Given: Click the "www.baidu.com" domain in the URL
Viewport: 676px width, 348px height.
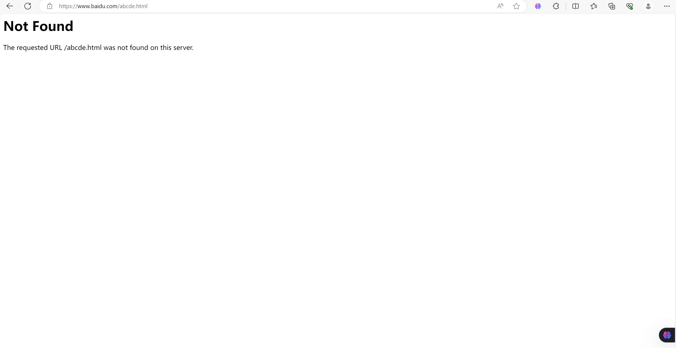Looking at the screenshot, I should [97, 6].
